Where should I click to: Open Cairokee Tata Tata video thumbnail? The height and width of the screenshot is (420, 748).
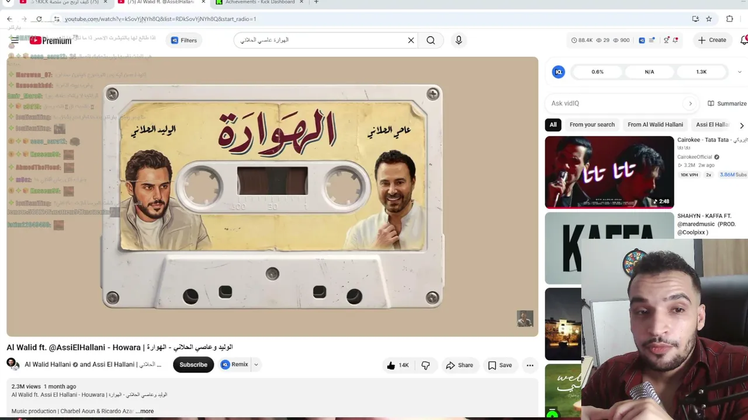pyautogui.click(x=610, y=172)
